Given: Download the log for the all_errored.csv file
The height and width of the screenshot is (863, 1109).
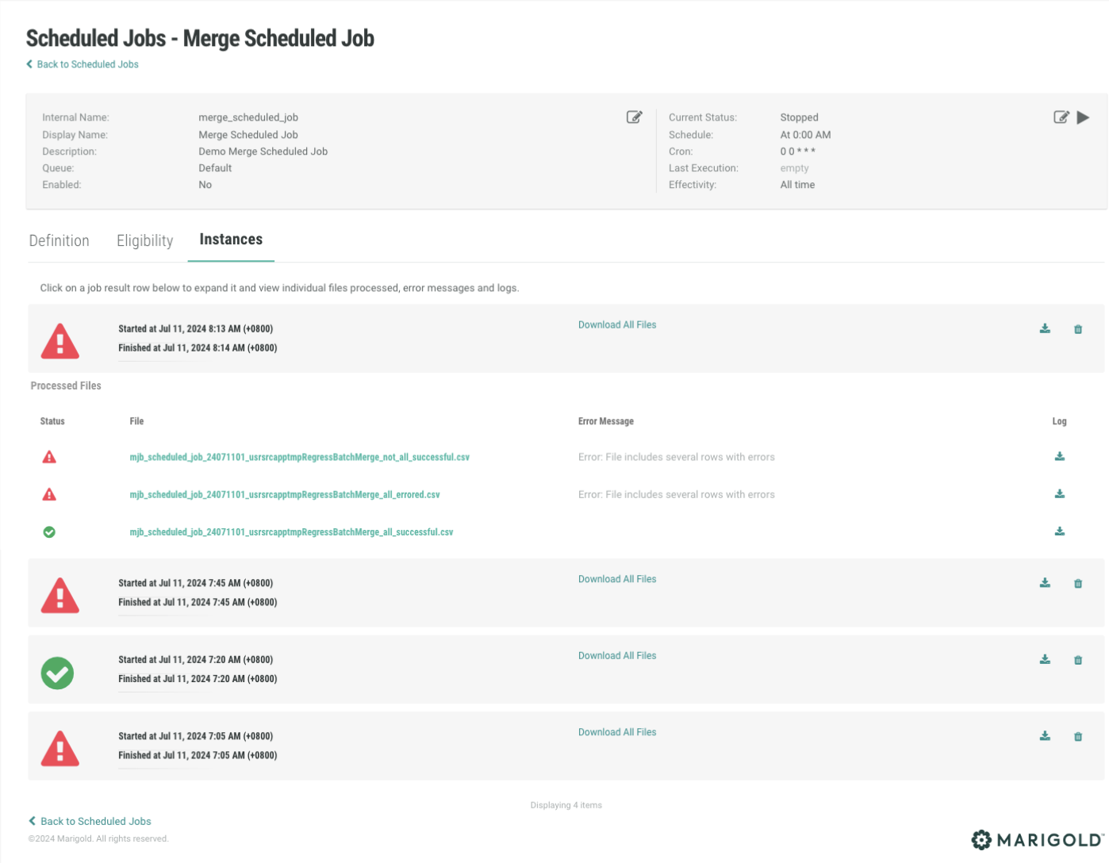Looking at the screenshot, I should [1059, 494].
